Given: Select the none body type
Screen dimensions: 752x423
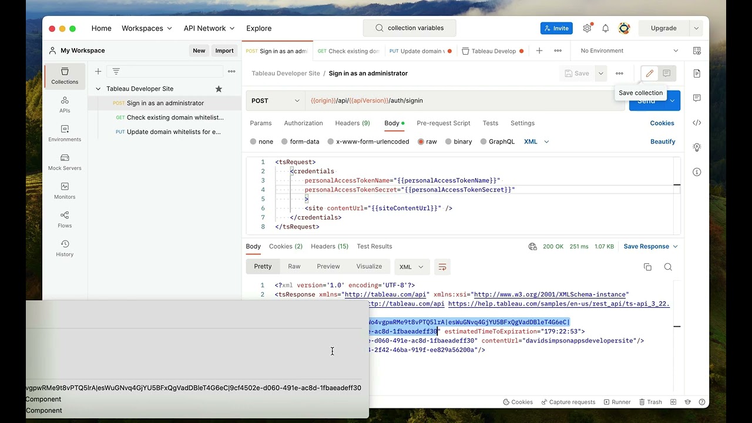Looking at the screenshot, I should (261, 142).
